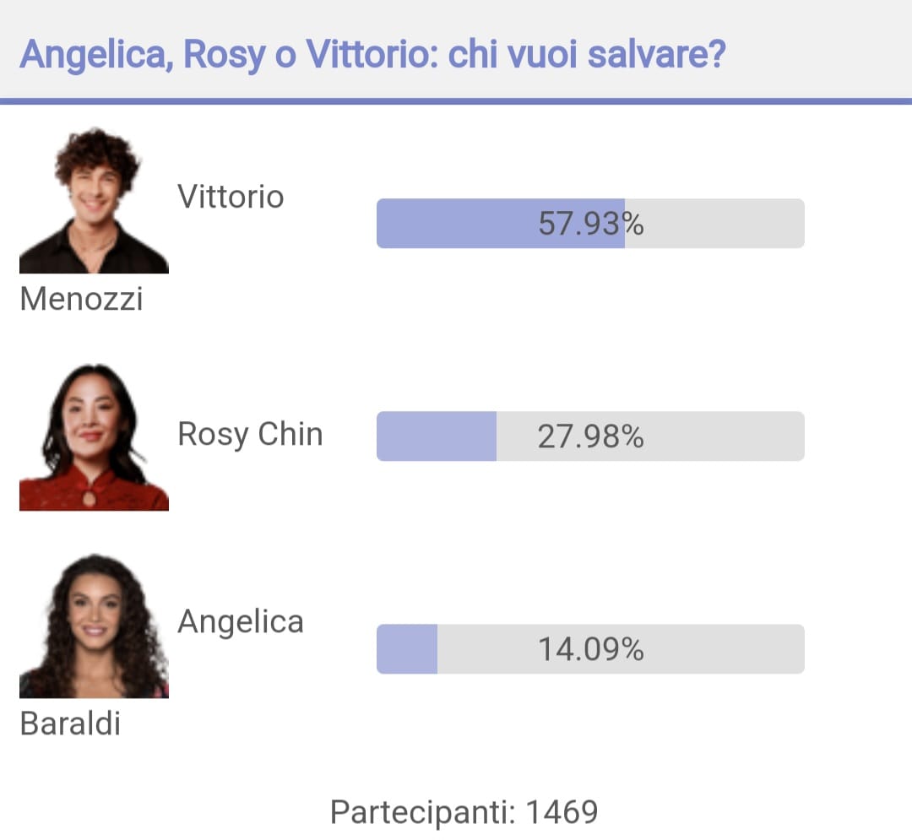Click Angelica Baraldi's portrait photo
This screenshot has width=912, height=840.
pos(95,625)
